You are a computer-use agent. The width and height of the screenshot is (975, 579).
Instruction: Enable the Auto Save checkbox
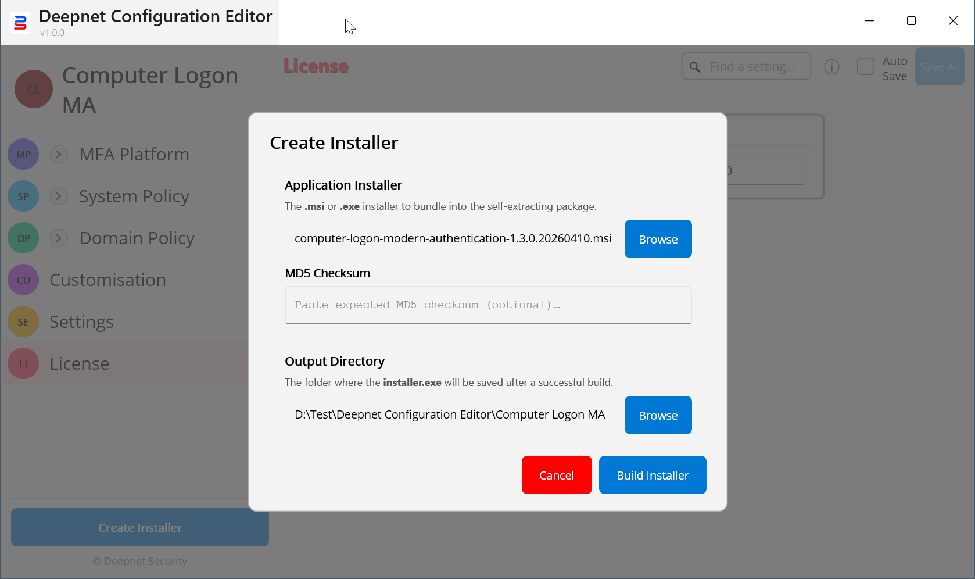(865, 67)
